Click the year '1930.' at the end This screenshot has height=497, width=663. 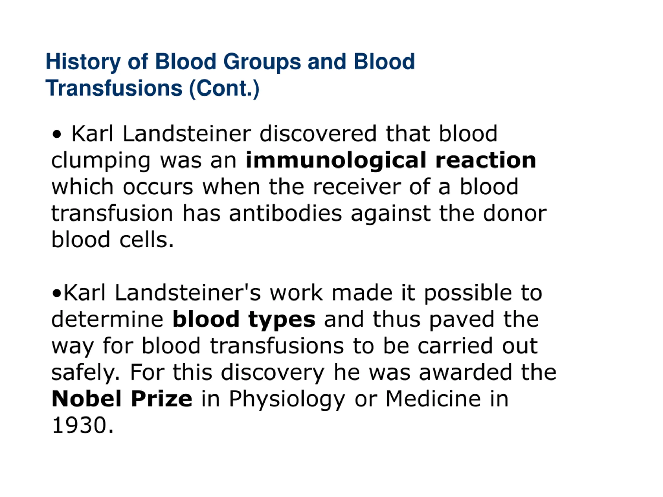tap(83, 426)
